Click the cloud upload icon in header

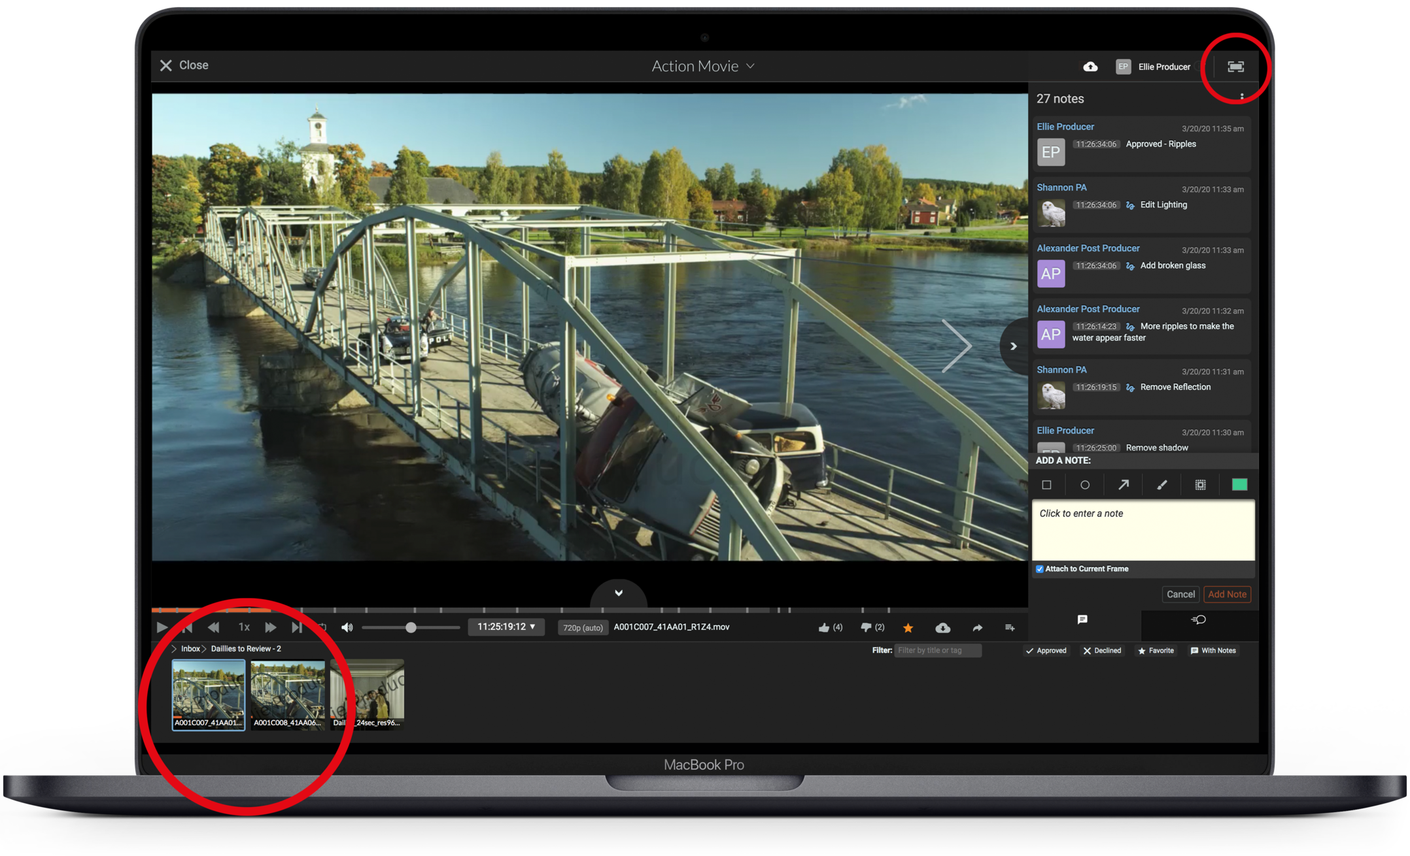coord(1090,67)
